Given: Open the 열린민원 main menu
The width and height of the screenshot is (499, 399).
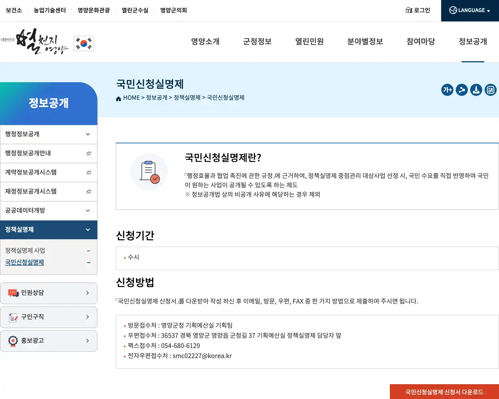Looking at the screenshot, I should click(x=310, y=42).
